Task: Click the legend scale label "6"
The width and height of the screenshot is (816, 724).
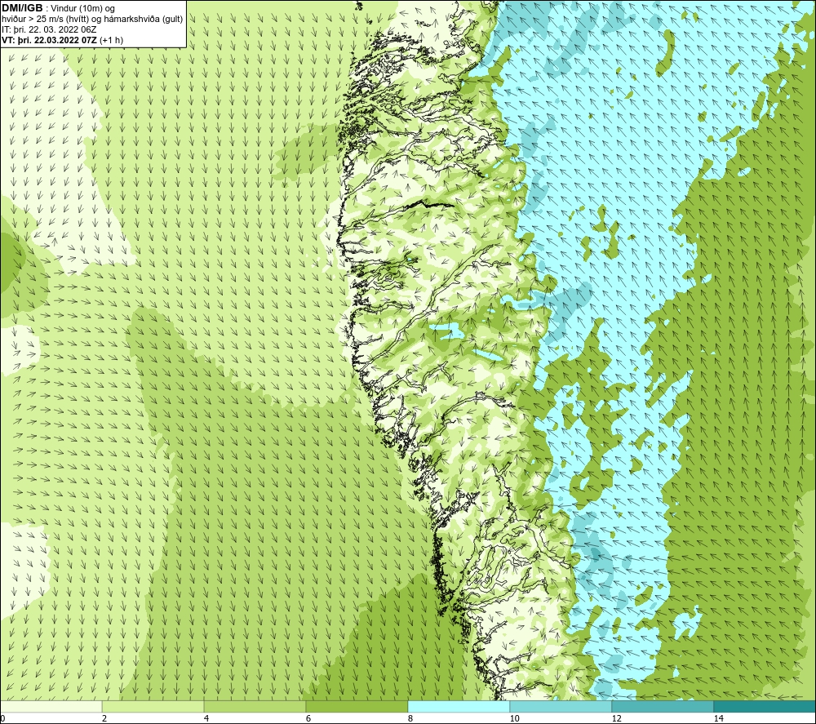Action: 308,718
